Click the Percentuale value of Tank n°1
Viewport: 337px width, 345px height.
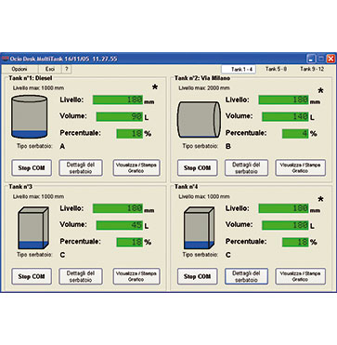coord(130,134)
